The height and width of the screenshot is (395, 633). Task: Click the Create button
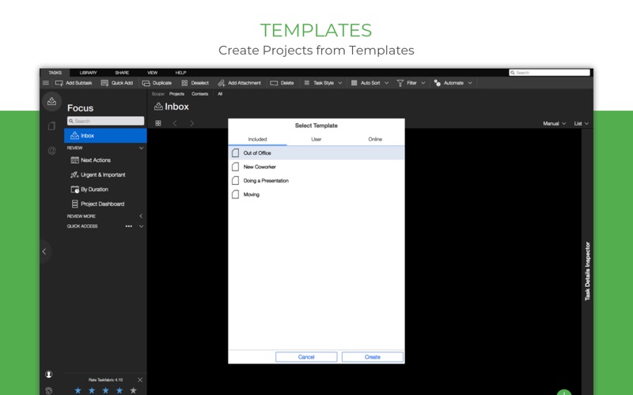[x=373, y=357]
